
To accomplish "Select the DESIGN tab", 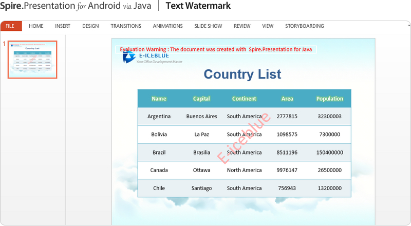I will click(x=90, y=26).
